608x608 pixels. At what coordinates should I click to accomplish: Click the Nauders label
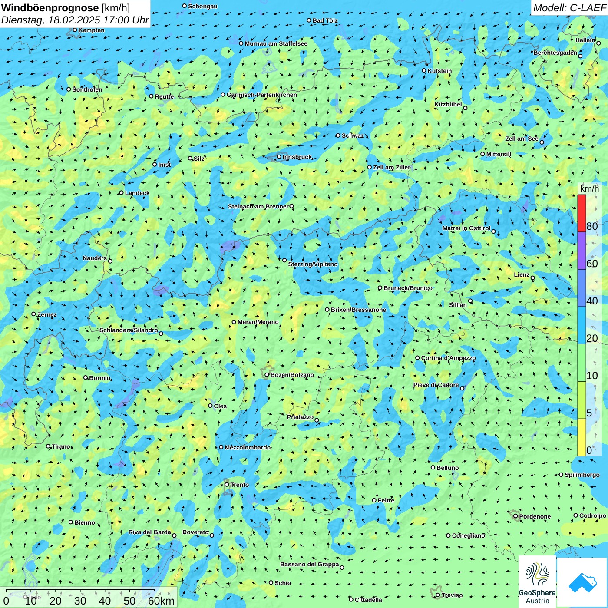(x=95, y=258)
